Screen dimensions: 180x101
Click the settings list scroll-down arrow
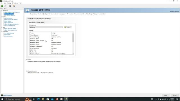73,54
